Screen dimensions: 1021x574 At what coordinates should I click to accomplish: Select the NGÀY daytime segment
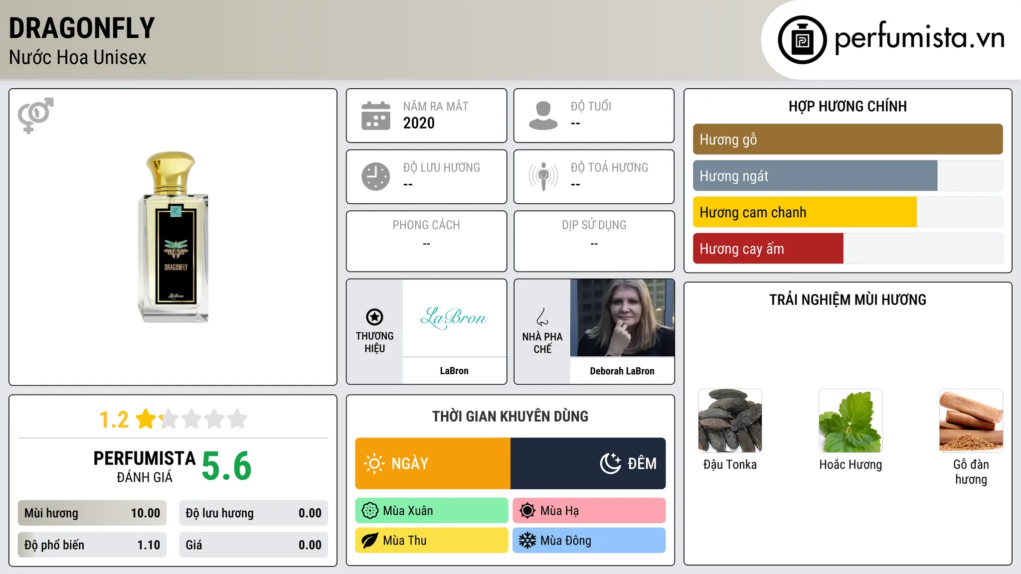pyautogui.click(x=433, y=463)
